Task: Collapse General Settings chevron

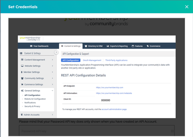Action: 52,91
